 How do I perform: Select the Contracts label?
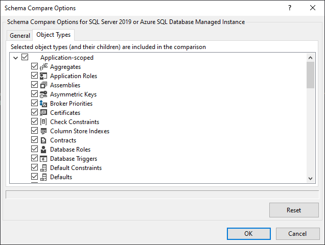pos(63,140)
